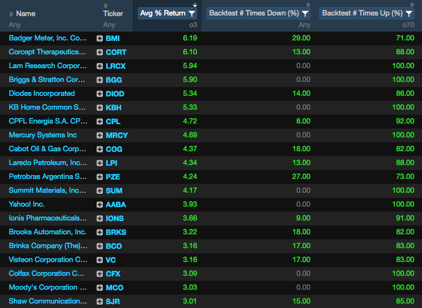Edit the Name filter field showing Any
Screen dimensions: 422x308
point(14,25)
